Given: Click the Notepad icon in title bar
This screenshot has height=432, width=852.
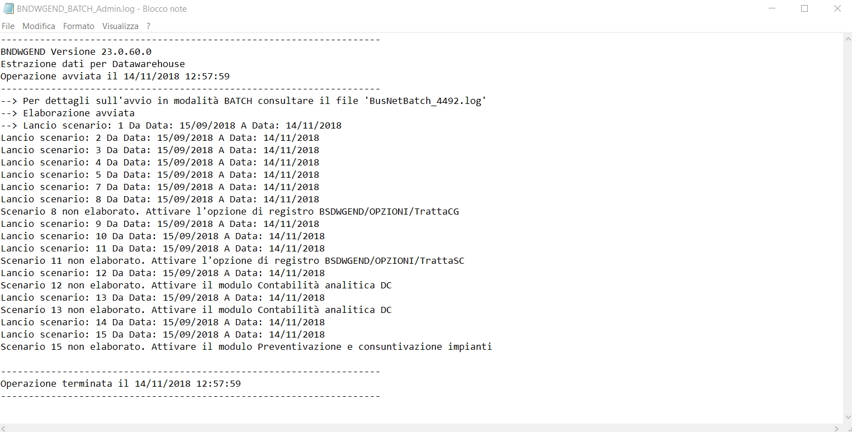Looking at the screenshot, I should 8,9.
